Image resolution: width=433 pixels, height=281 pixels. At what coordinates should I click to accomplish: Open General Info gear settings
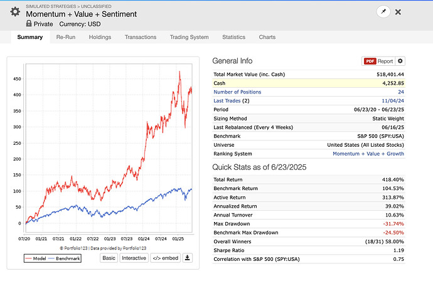(400, 61)
